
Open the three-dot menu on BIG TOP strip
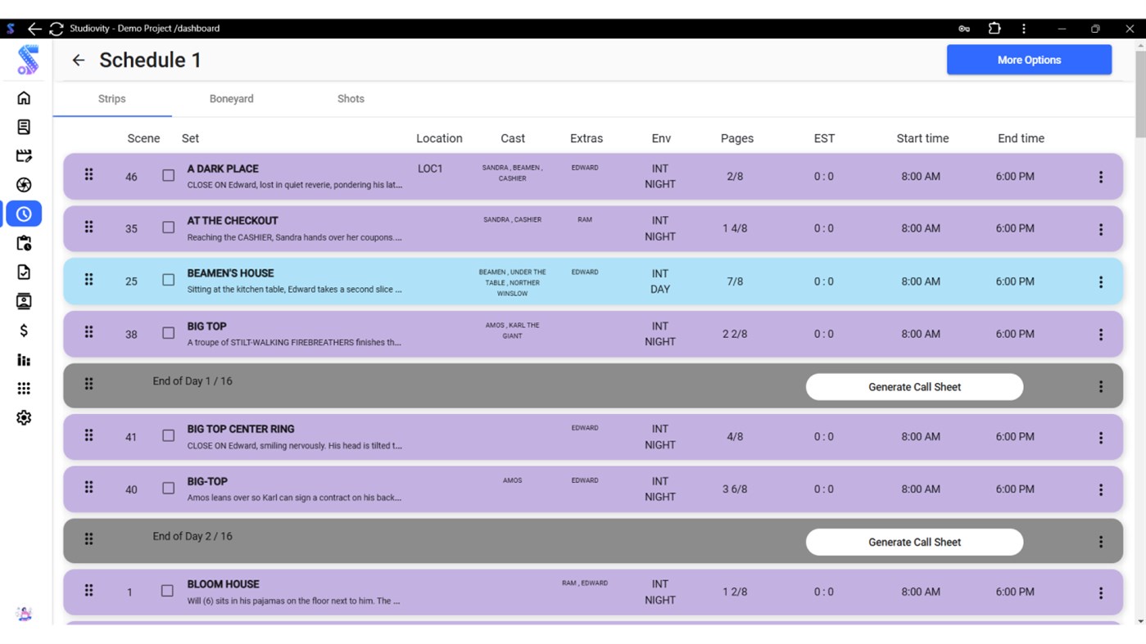coord(1101,334)
